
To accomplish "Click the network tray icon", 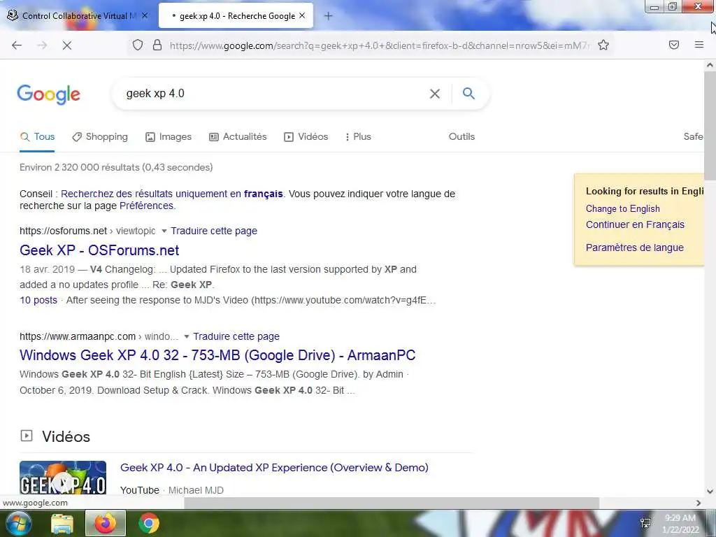I will (x=645, y=523).
